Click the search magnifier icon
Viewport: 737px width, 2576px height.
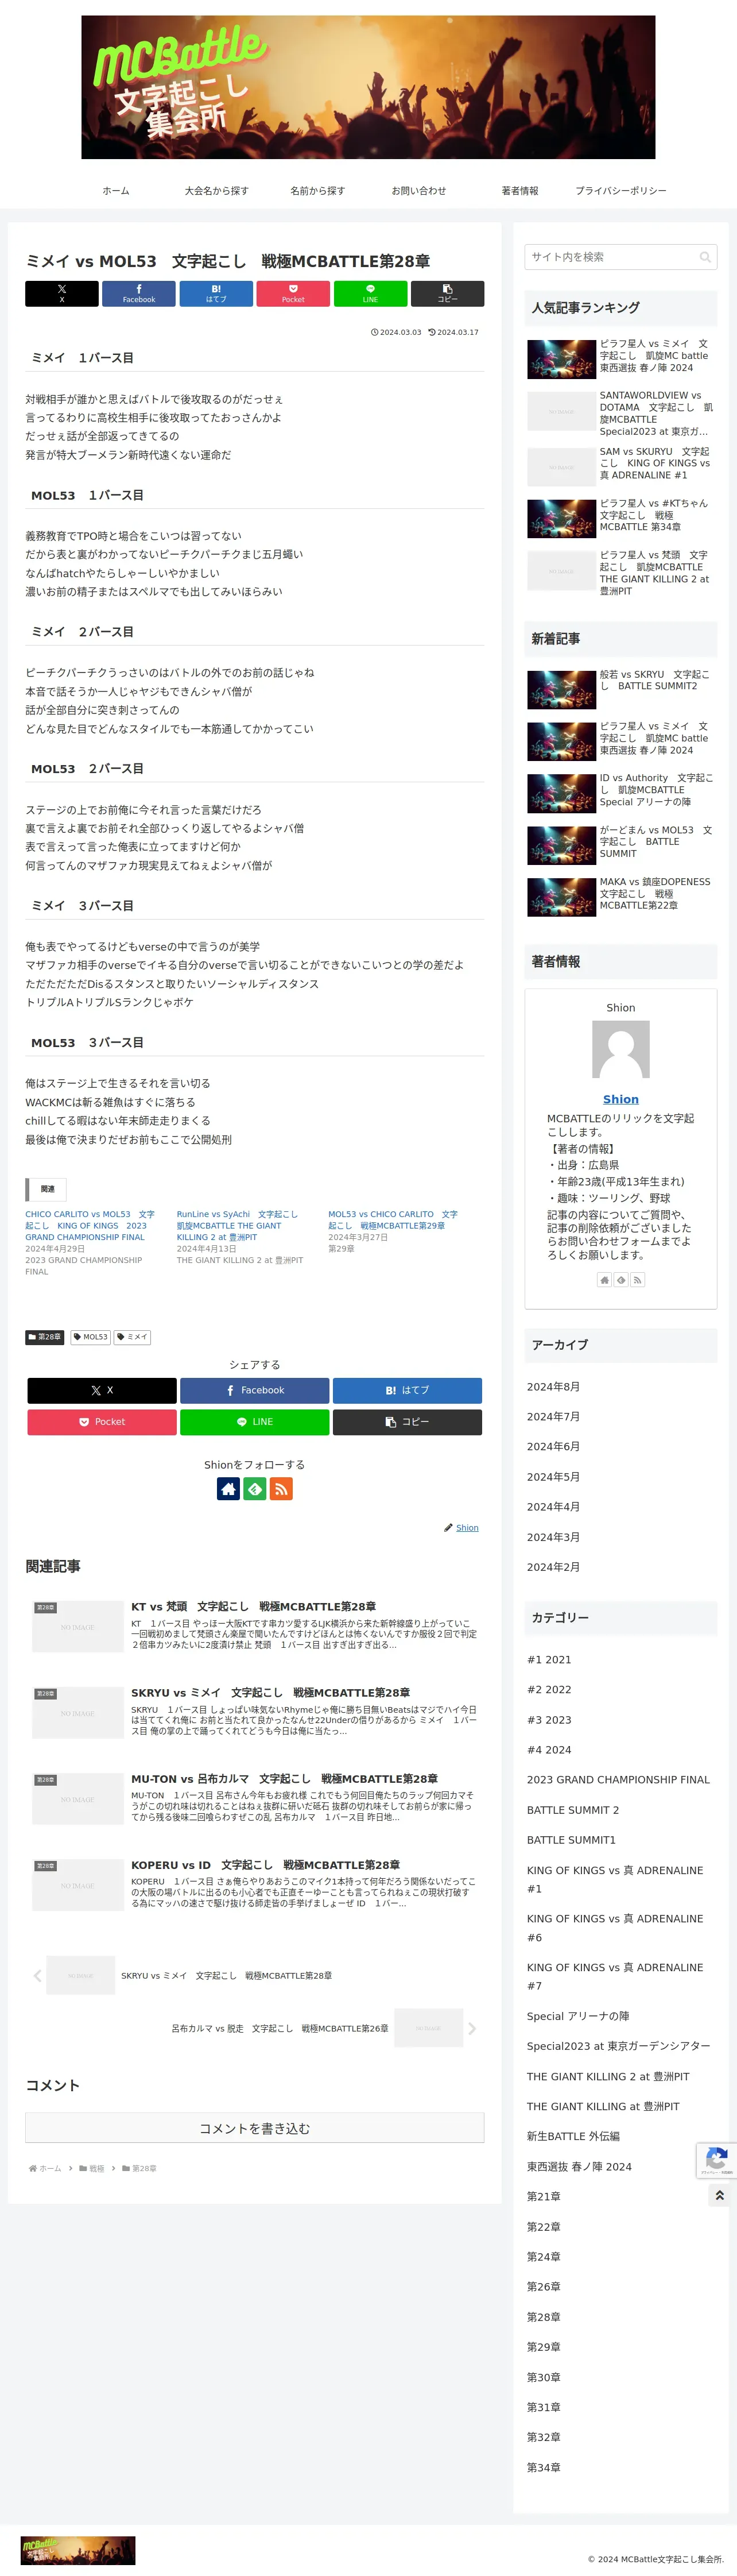pyautogui.click(x=705, y=257)
